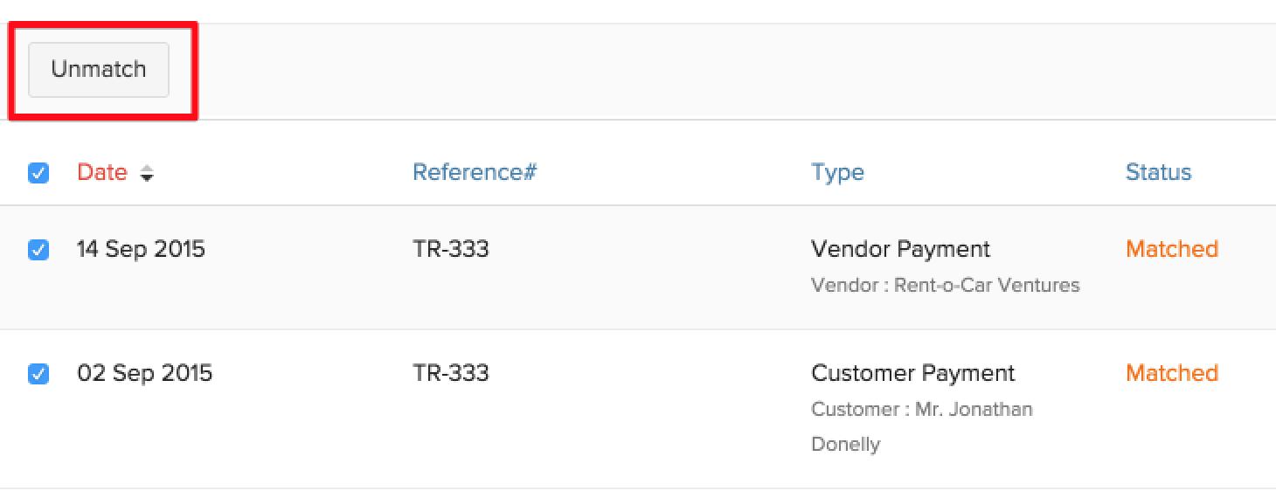The height and width of the screenshot is (491, 1276).
Task: Click the sort arrows beside Date
Action: (x=147, y=174)
